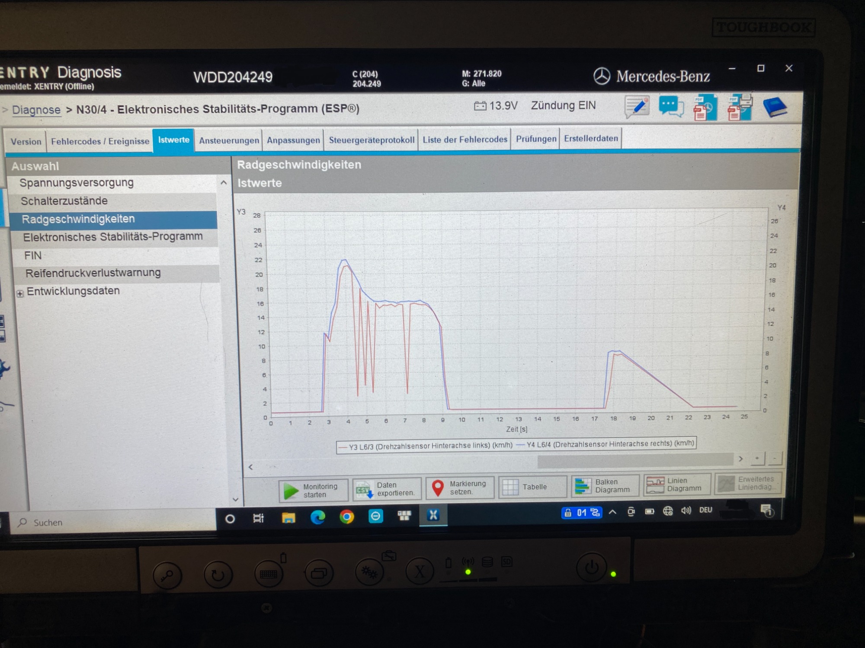Screen dimensions: 865x648
Task: Click the chart horizontal scrollbar thumb
Action: click(635, 461)
